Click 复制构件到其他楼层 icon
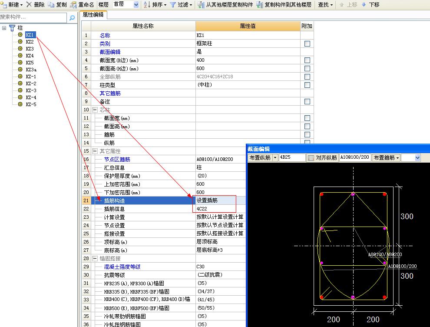The image size is (430, 327). click(260, 5)
